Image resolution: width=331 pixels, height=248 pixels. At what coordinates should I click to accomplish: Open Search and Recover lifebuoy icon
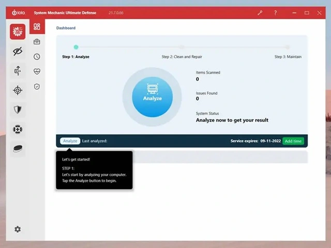[18, 129]
